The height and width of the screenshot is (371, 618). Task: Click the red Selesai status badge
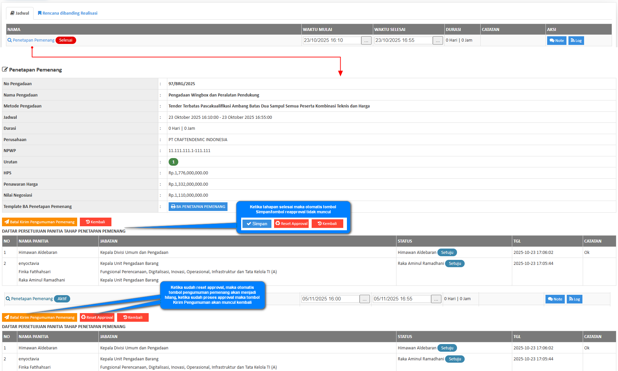66,40
